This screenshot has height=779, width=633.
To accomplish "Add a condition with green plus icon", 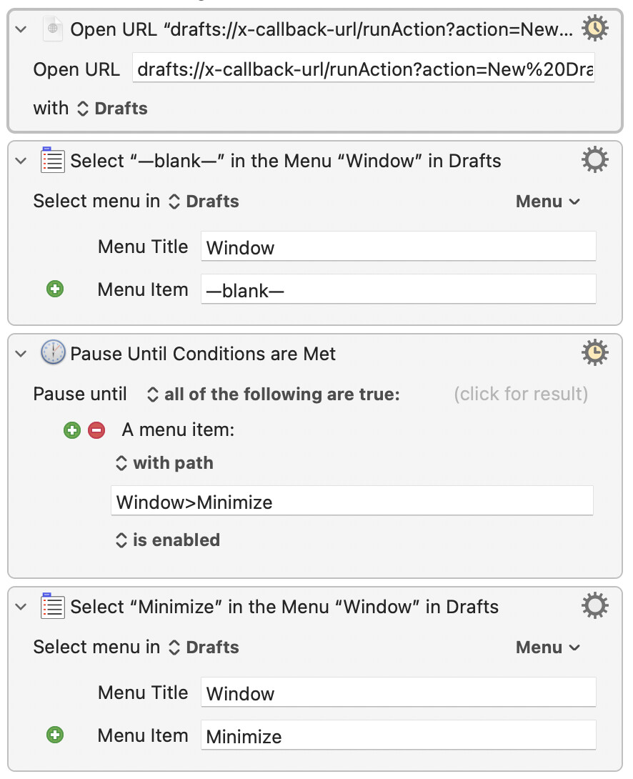I will tap(72, 430).
